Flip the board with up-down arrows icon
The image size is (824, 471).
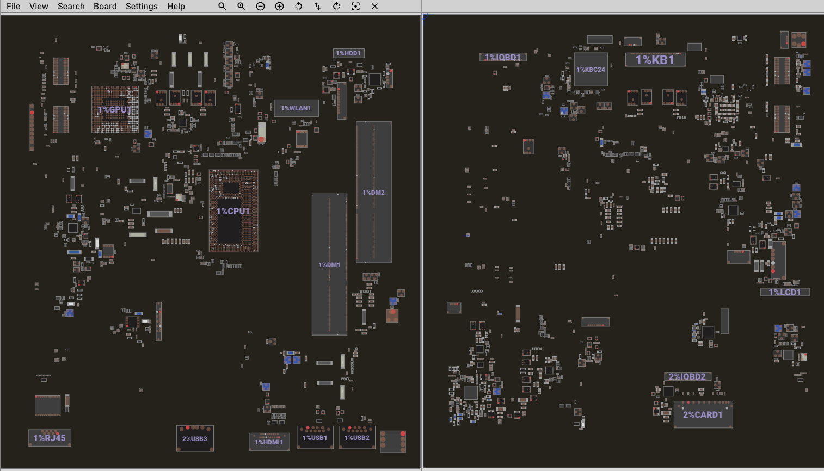point(317,6)
